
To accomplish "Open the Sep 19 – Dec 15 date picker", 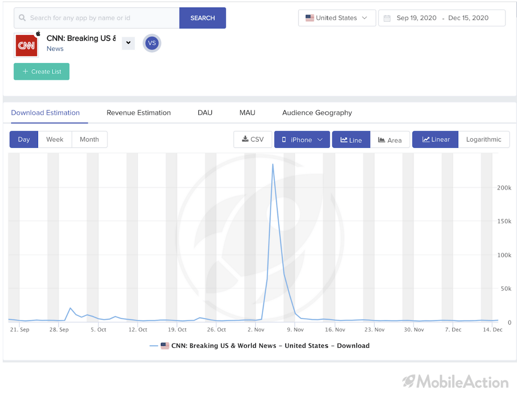I will pyautogui.click(x=442, y=18).
